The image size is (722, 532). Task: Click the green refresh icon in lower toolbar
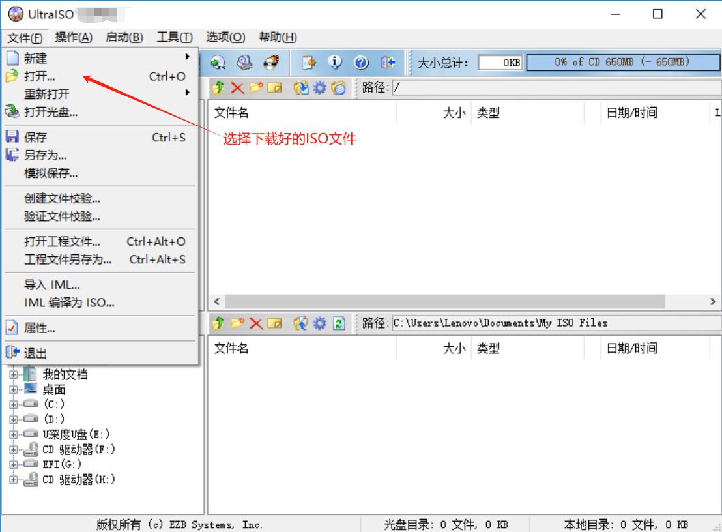pos(339,323)
